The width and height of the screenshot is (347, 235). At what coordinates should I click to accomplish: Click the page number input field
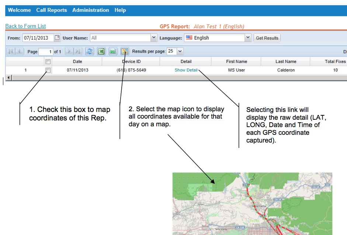click(x=46, y=52)
